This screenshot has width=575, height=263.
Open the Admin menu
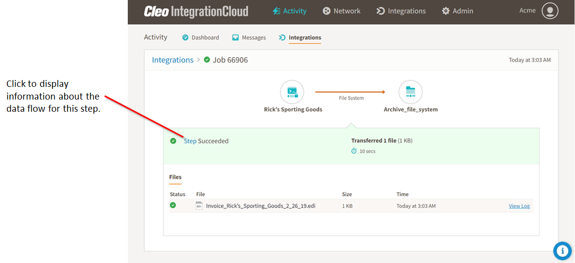pyautogui.click(x=457, y=11)
